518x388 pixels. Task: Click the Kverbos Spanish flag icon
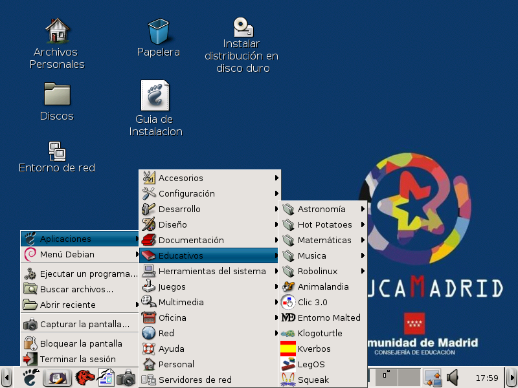[288, 349]
